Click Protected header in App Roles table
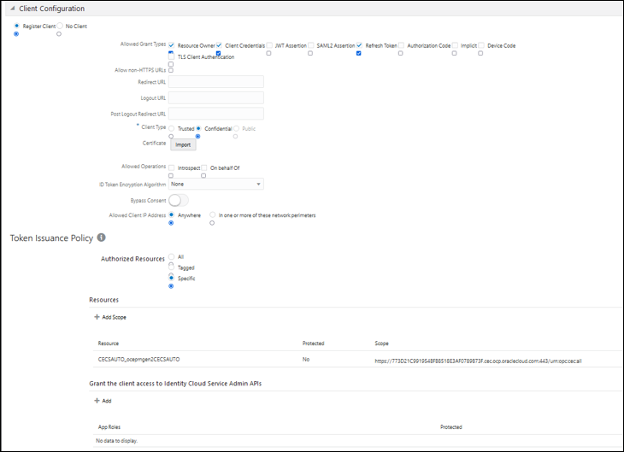Screen dimensions: 624x452 click(x=450, y=427)
